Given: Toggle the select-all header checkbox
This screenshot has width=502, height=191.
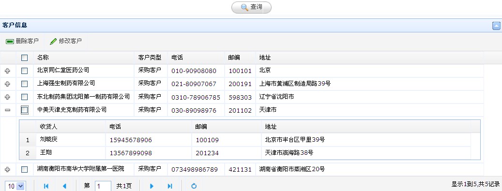Looking at the screenshot, I should (x=24, y=58).
